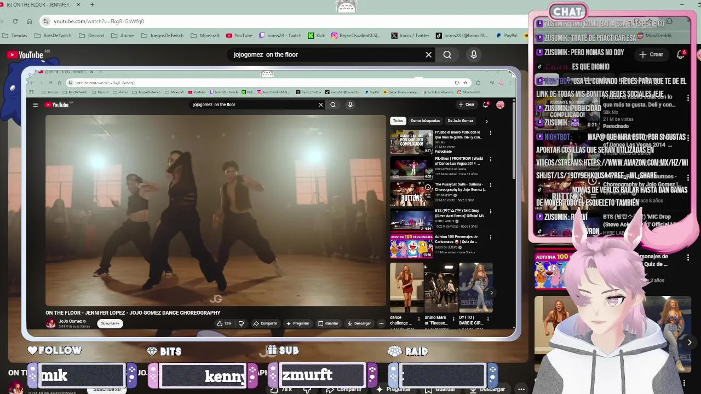Viewport: 701px width, 394px height.
Task: Click Compartir in the inner window action row
Action: coord(266,323)
